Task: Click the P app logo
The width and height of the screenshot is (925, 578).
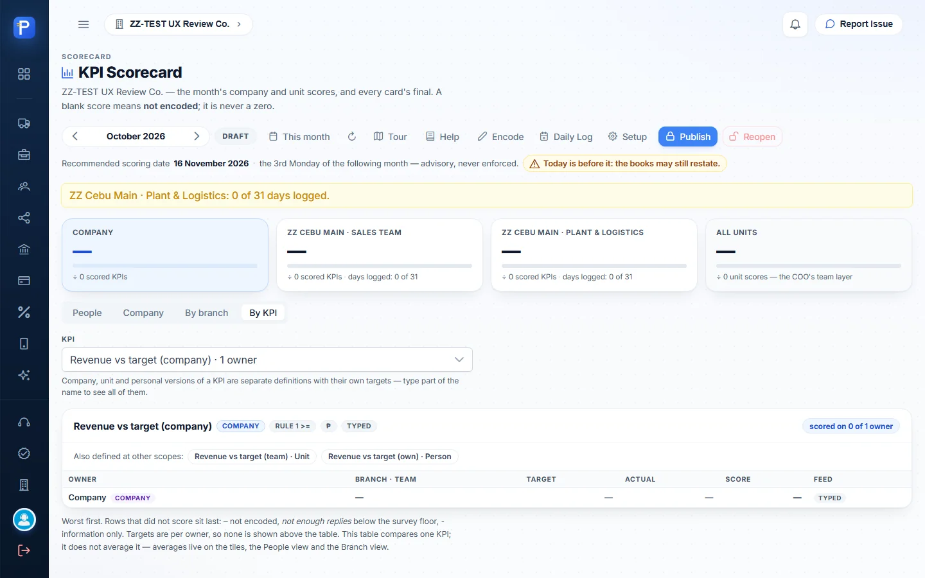Action: (x=24, y=28)
